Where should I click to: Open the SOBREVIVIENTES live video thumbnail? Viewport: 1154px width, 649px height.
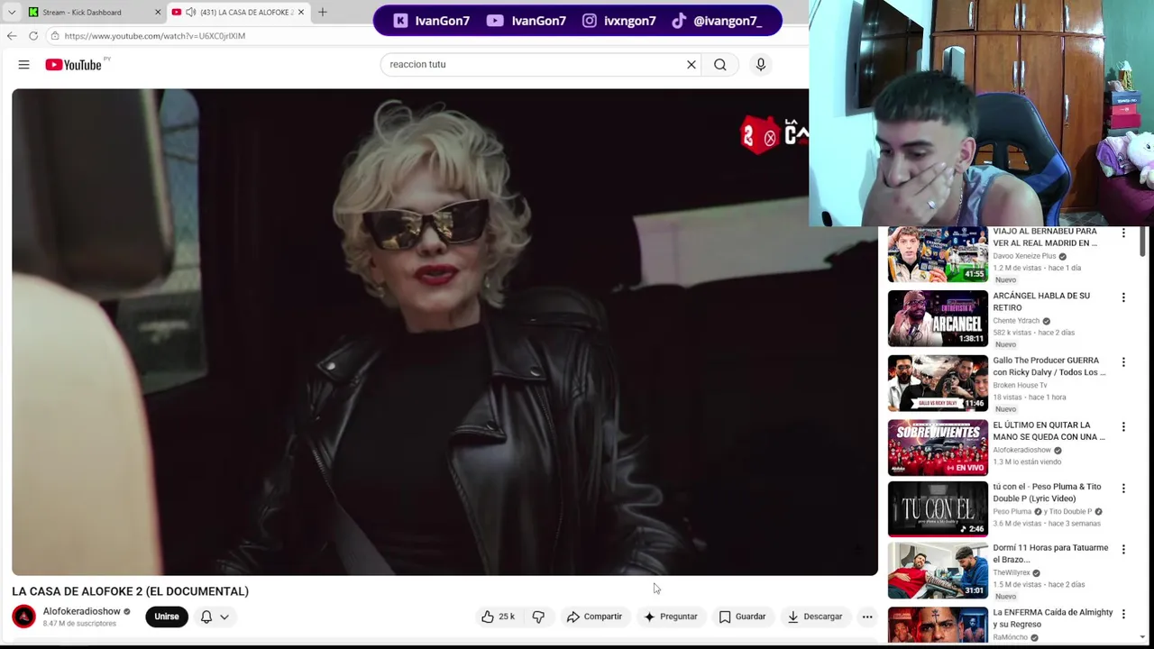click(x=938, y=448)
